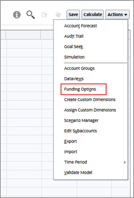Select Goal Seek

pyautogui.click(x=74, y=47)
